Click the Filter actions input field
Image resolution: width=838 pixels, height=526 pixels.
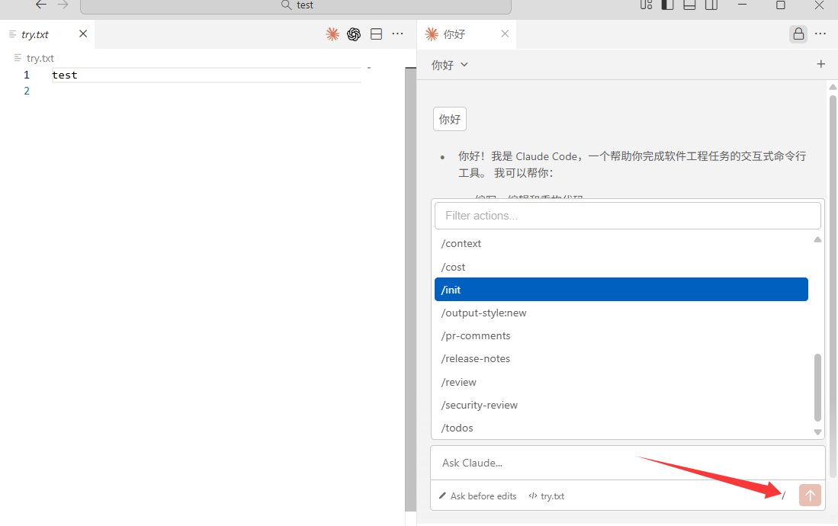628,216
